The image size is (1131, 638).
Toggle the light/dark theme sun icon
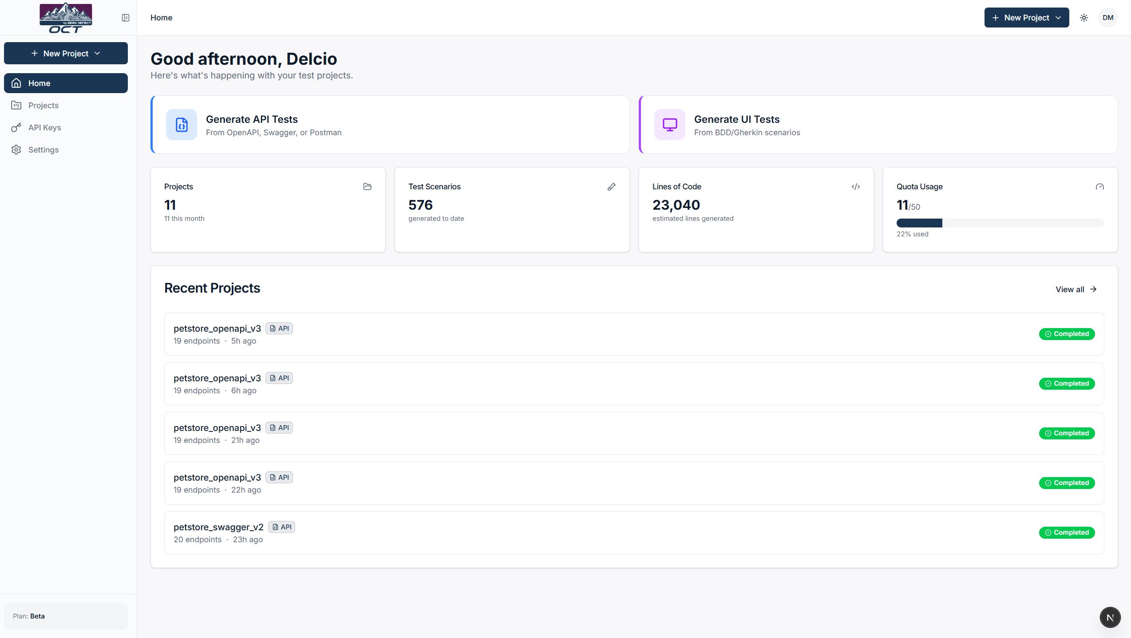tap(1084, 18)
